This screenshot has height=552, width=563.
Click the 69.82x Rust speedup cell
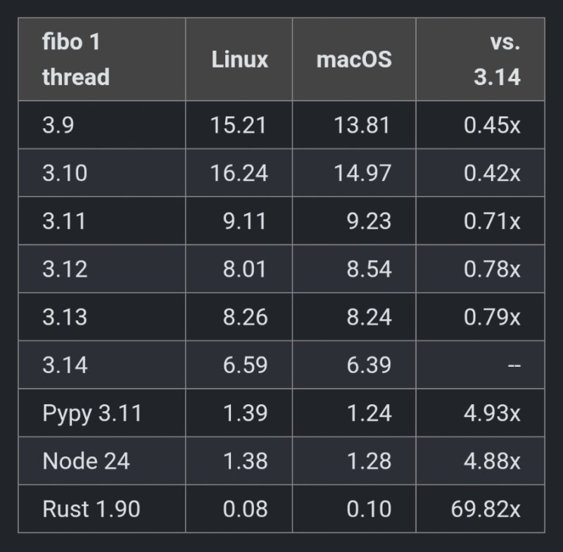tap(486, 508)
